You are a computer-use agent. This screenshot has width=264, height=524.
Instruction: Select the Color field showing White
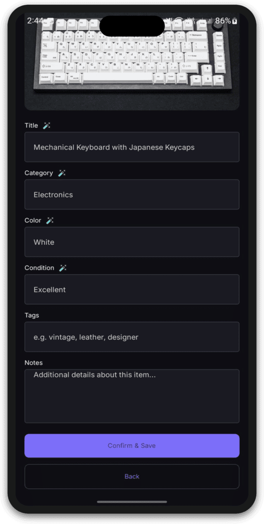(132, 242)
